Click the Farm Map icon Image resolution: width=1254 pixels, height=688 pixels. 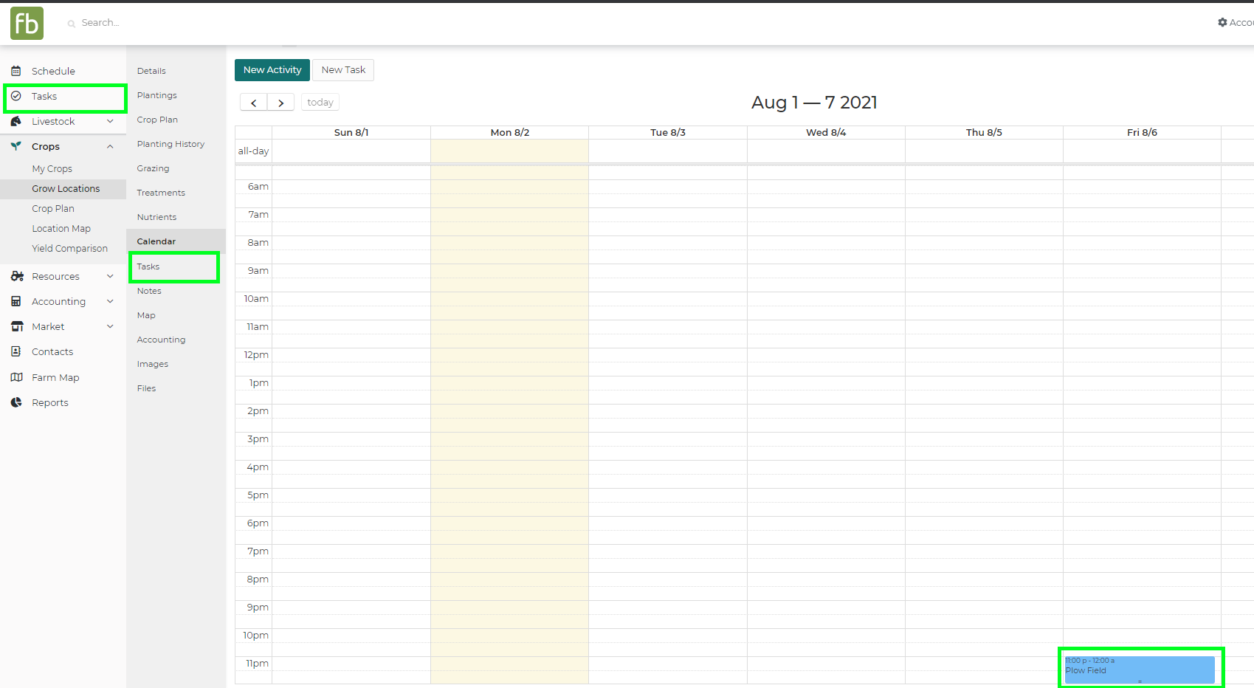click(17, 377)
